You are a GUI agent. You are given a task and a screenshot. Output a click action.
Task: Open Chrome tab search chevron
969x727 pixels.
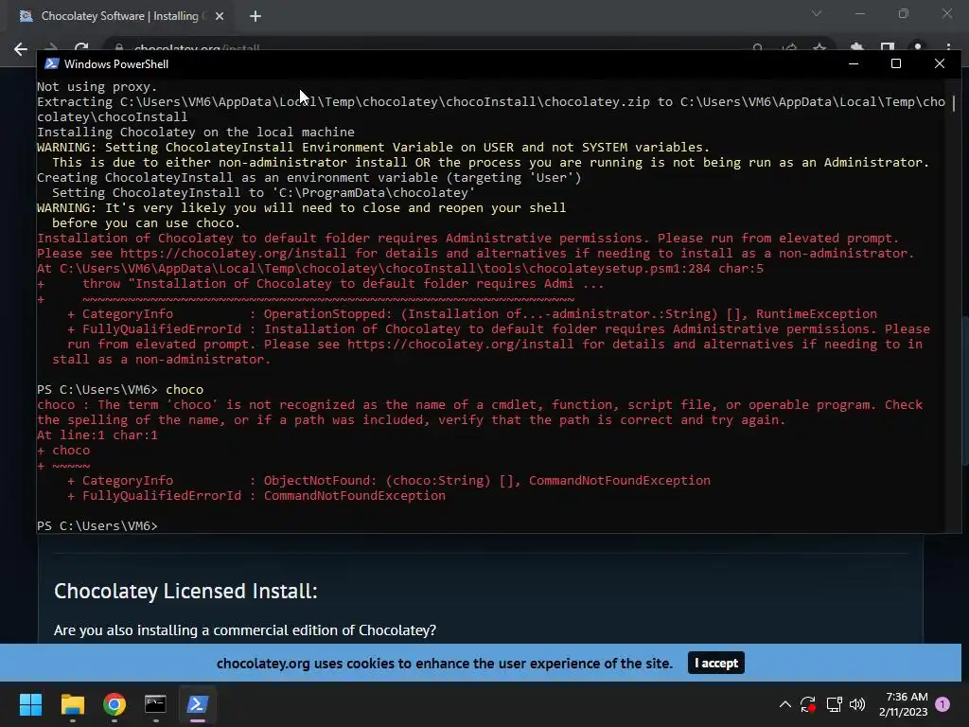coord(817,13)
